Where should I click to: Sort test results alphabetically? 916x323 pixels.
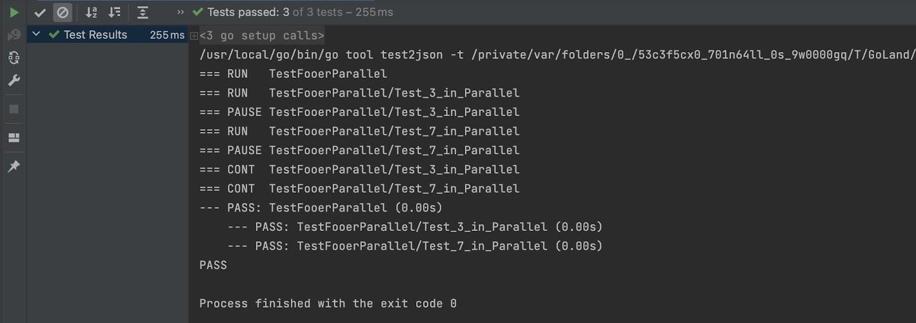(91, 12)
